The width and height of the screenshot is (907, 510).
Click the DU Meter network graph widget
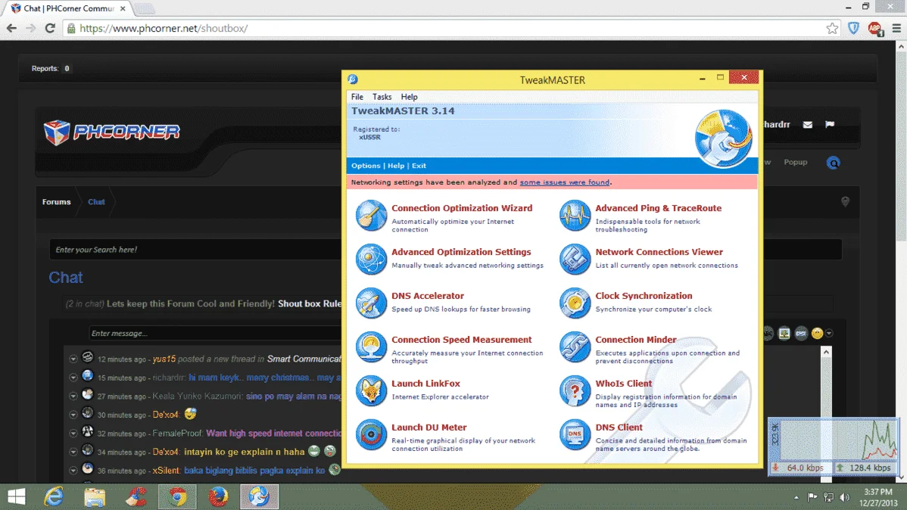click(x=834, y=446)
